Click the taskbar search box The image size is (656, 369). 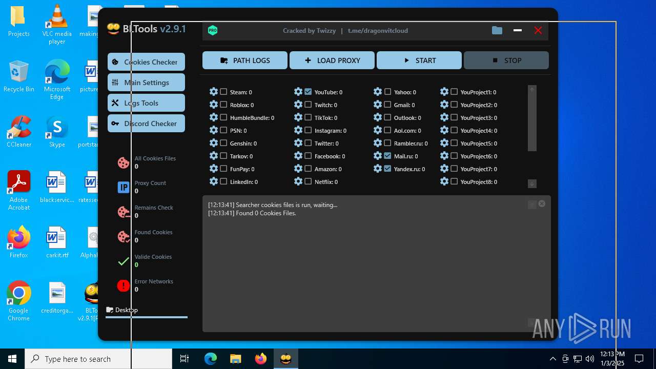coord(98,359)
